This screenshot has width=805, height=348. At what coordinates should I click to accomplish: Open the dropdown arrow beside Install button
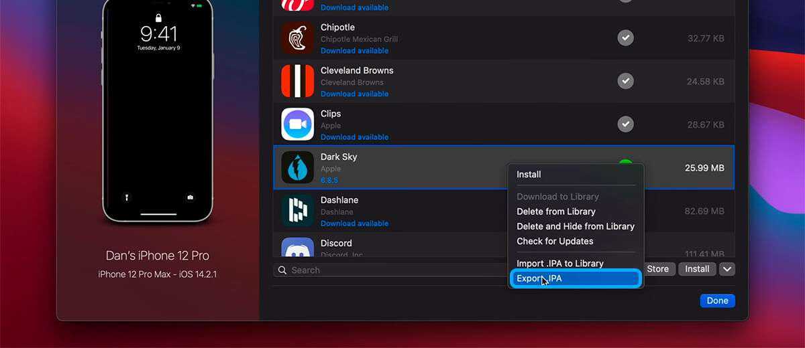click(727, 269)
